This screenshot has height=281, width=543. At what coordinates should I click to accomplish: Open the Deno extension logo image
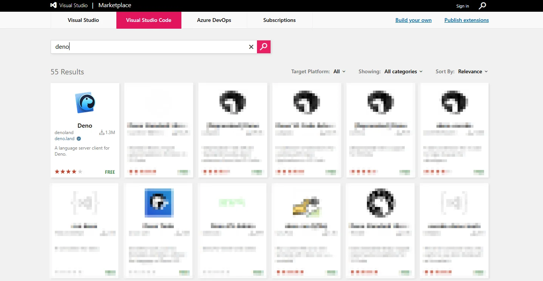(x=85, y=103)
